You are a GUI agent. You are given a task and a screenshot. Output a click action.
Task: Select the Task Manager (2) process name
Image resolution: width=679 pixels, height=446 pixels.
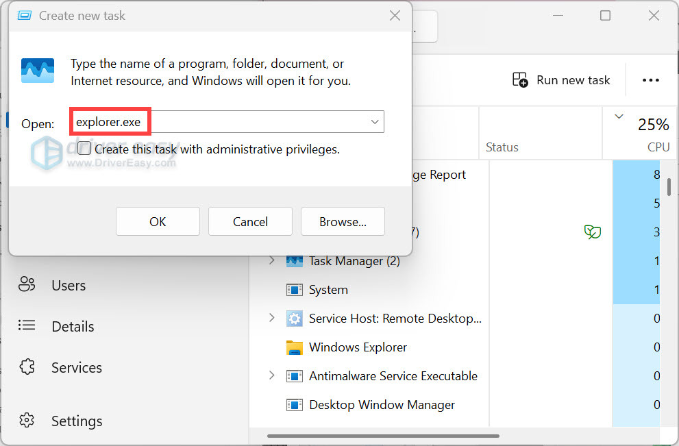354,261
